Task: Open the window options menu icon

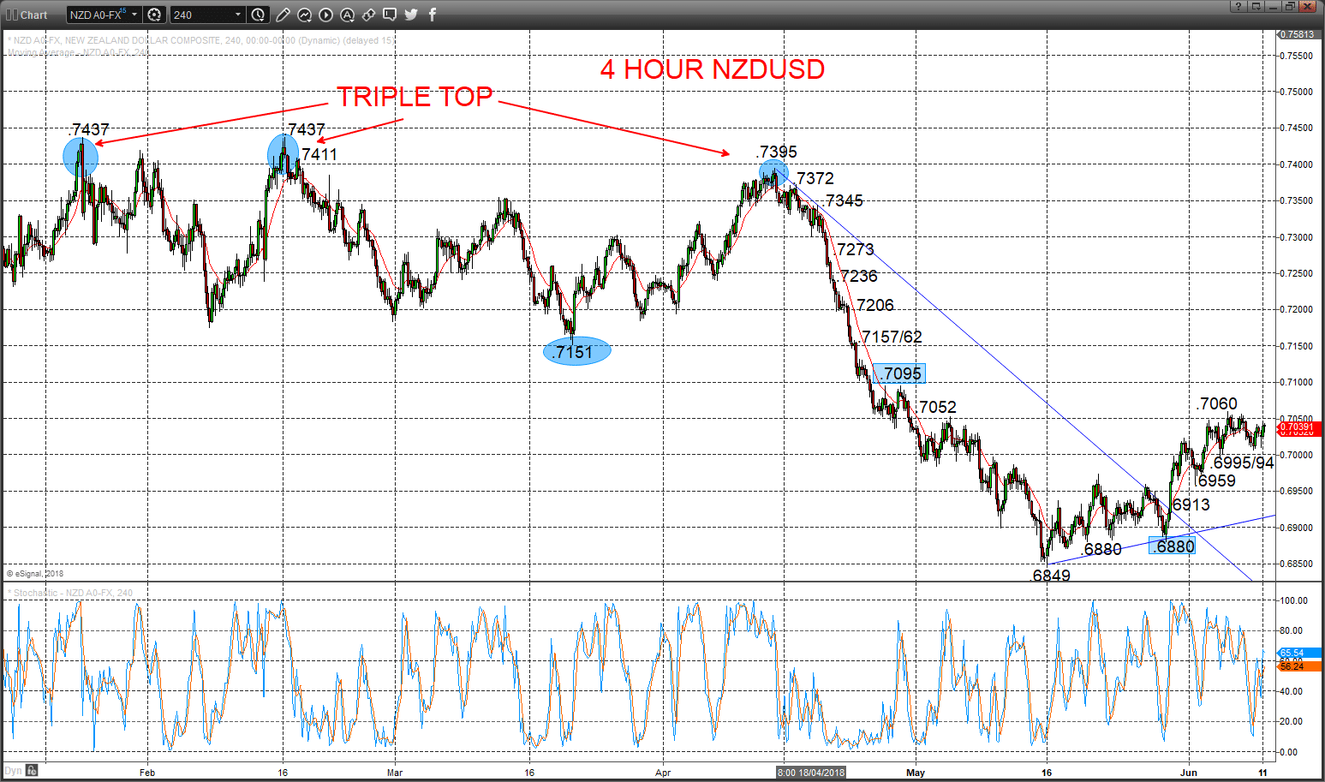Action: pos(1256,6)
